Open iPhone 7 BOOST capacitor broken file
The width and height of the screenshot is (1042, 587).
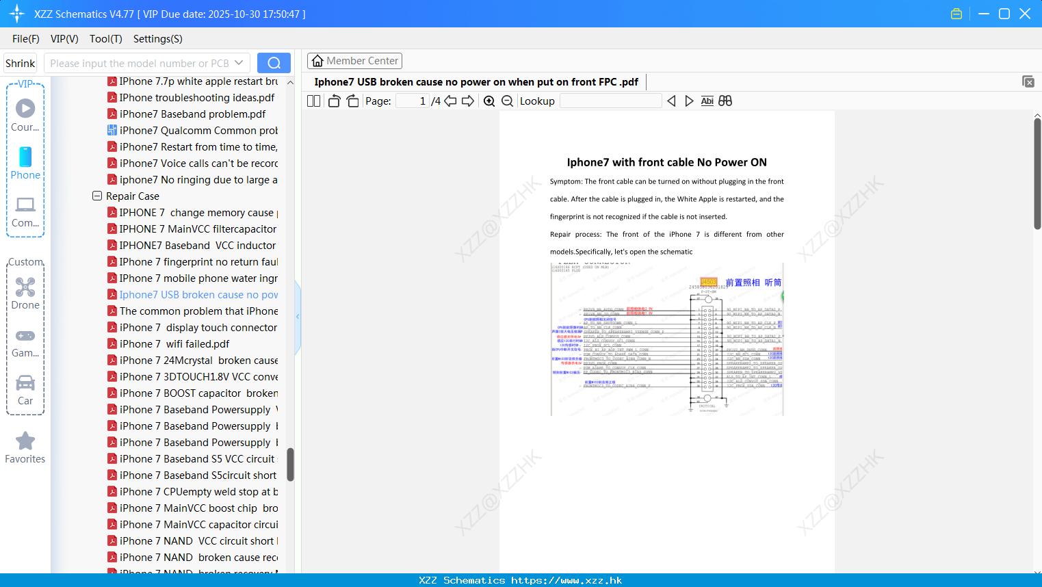coord(193,393)
